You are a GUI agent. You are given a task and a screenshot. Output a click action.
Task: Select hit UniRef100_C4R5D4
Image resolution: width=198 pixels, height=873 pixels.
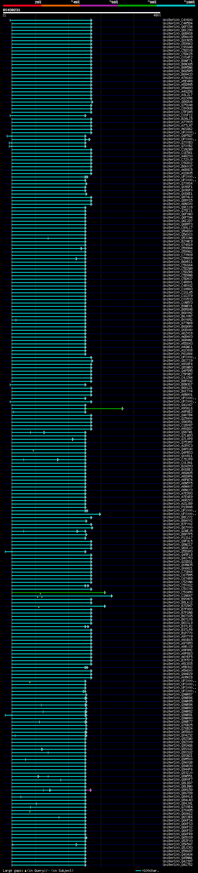pyautogui.click(x=178, y=24)
